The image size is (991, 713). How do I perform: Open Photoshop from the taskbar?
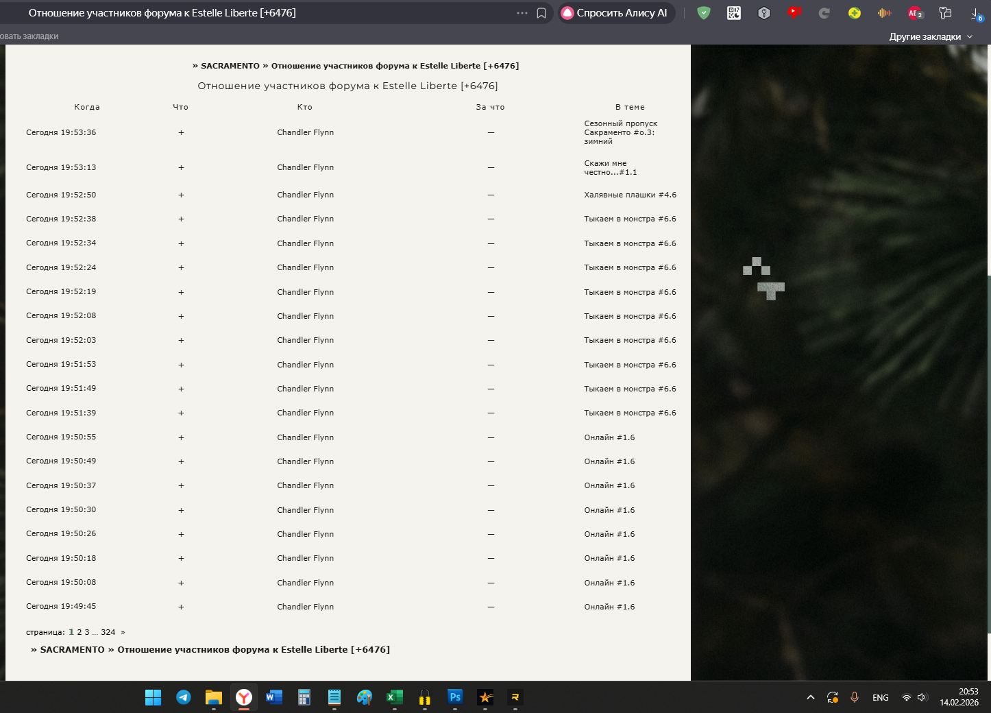tap(455, 697)
